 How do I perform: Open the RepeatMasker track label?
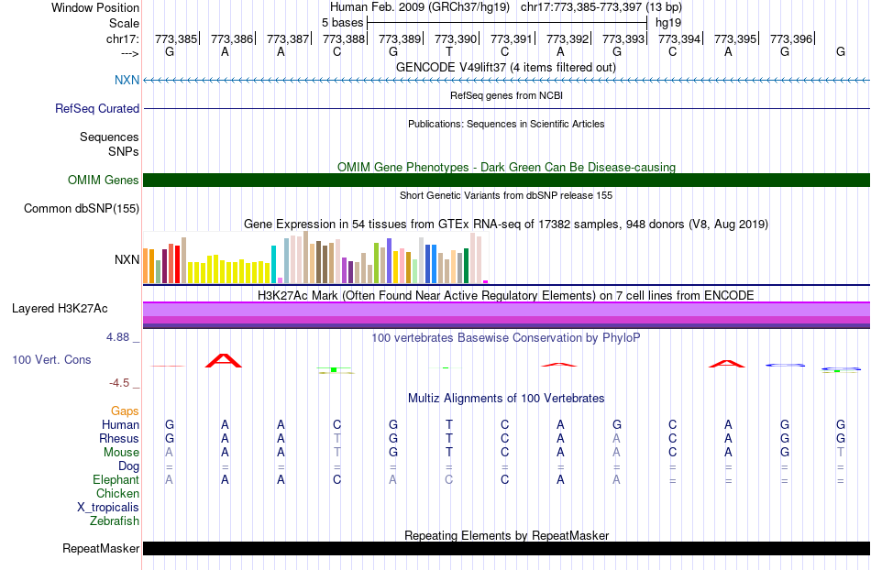coord(101,548)
